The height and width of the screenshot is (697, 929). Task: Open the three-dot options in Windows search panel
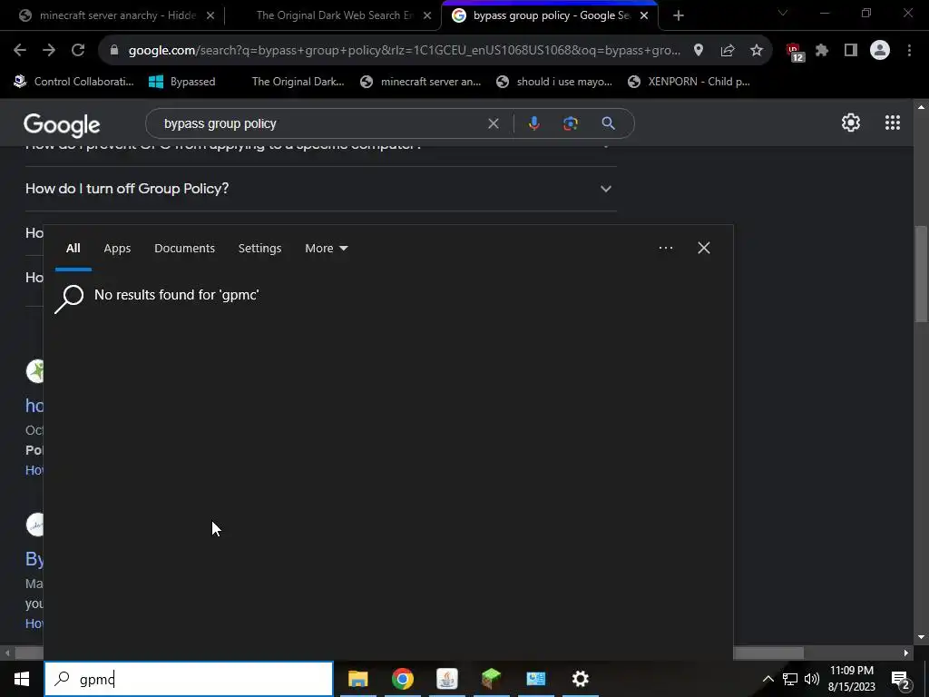click(665, 248)
